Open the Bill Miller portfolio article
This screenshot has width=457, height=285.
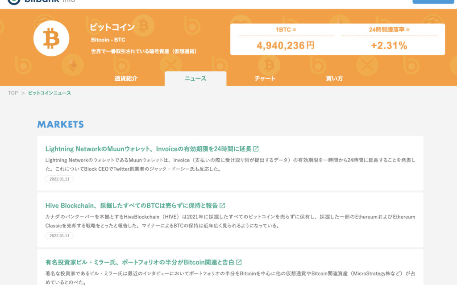(140, 262)
